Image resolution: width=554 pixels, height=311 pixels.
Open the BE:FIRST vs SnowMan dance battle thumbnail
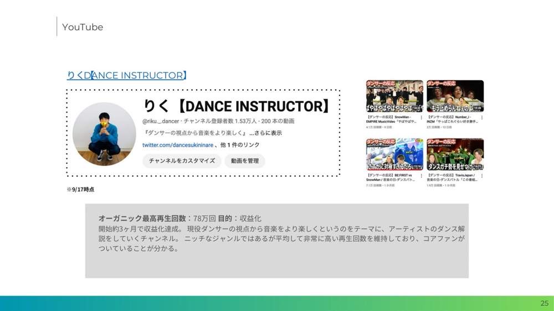tap(394, 154)
